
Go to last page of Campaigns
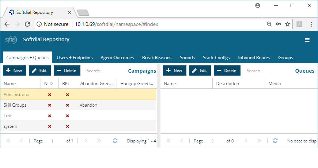coord(99,141)
